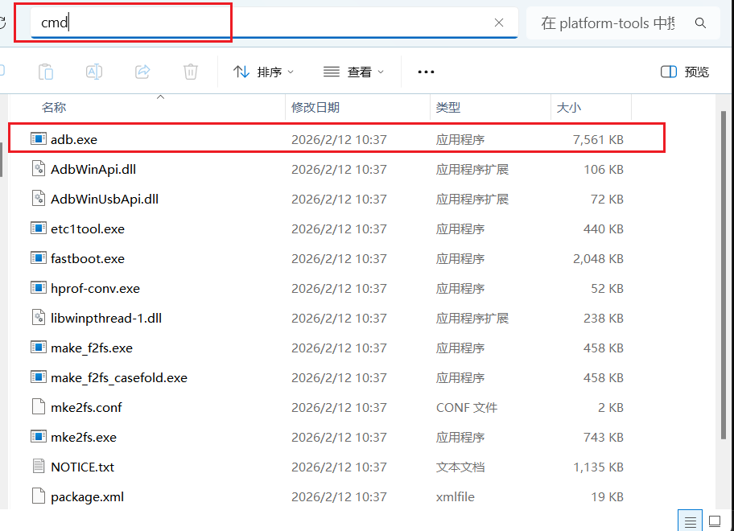Click the 2,048 KB size of fastboot.exe
The height and width of the screenshot is (531, 734).
tap(598, 259)
